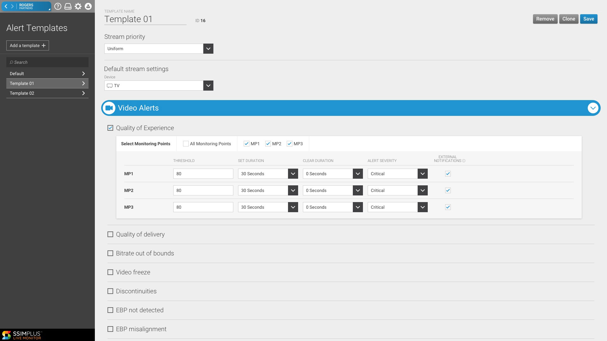The width and height of the screenshot is (607, 341).
Task: Click the forward navigation arrow icon
Action: point(13,6)
